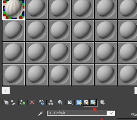The height and width of the screenshot is (120, 137).
Task: Choose the last blue checker flyout option
Action: tap(93, 102)
